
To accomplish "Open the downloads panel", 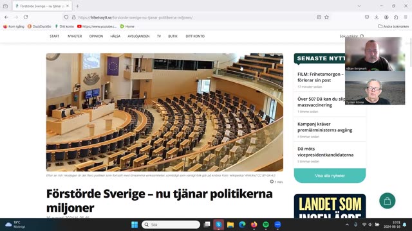I will [377, 17].
